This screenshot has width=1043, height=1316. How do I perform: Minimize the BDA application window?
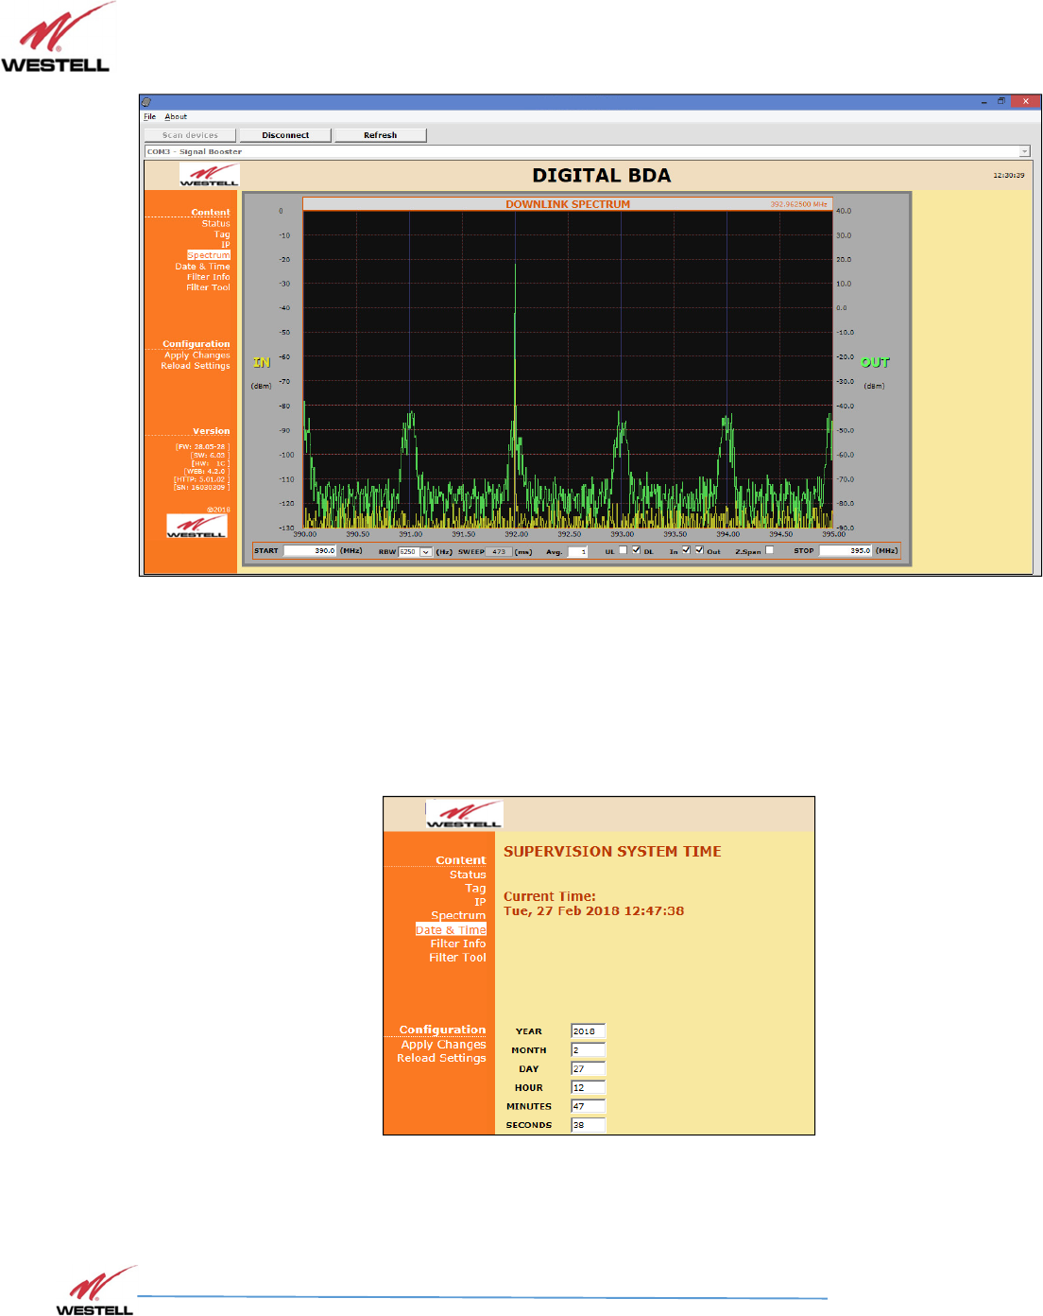tap(983, 101)
